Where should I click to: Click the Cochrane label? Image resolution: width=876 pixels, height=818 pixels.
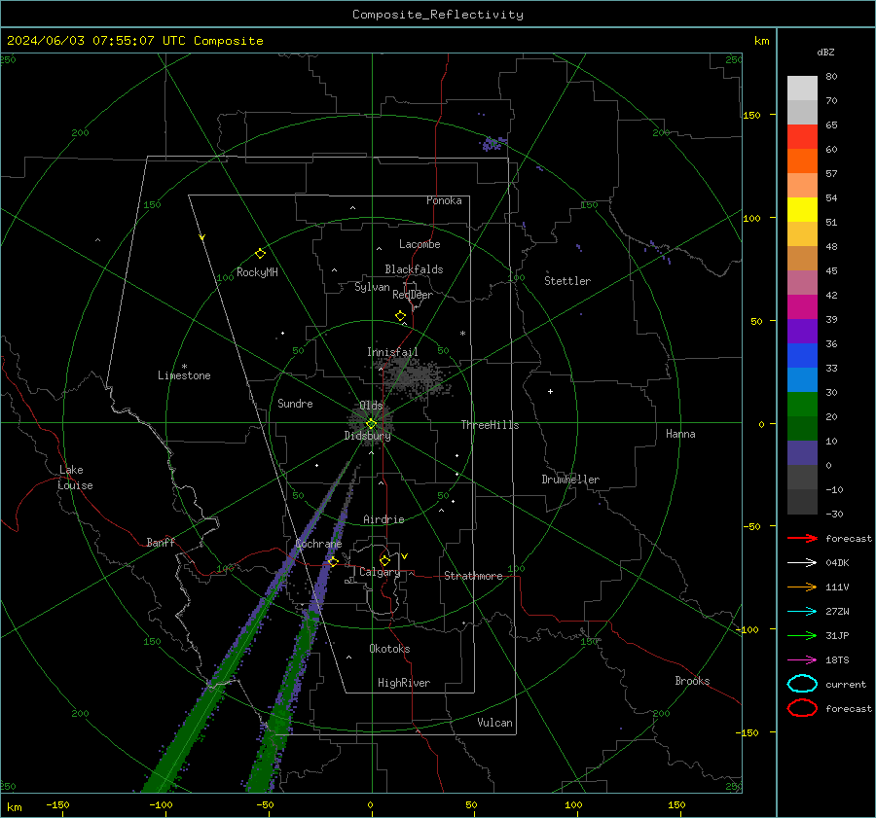[x=318, y=544]
